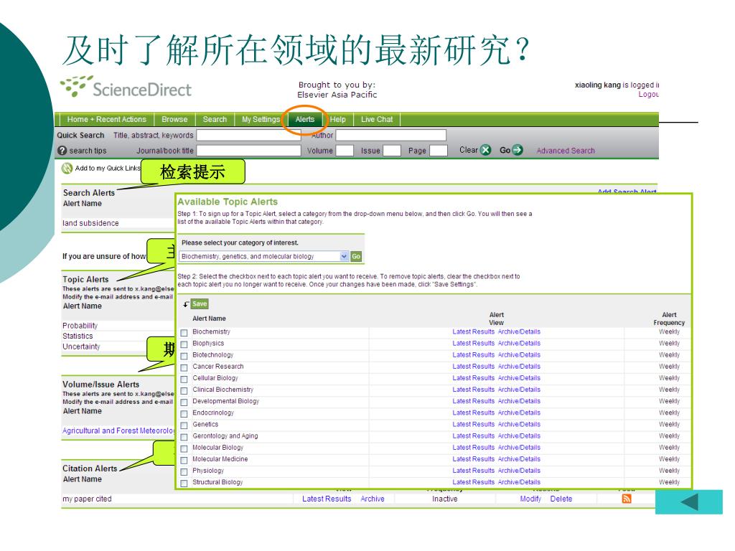This screenshot has width=735, height=551.
Task: Click the teal back arrow slide button
Action: 689,502
